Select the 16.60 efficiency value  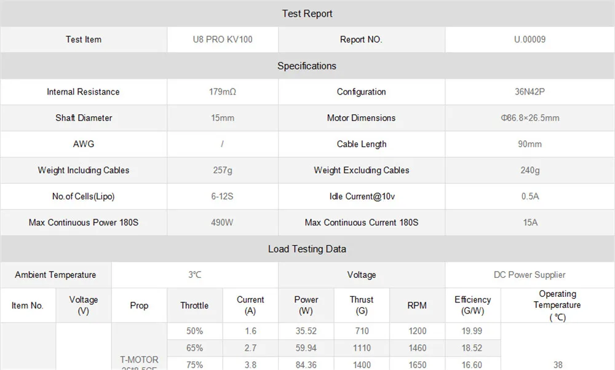(472, 365)
